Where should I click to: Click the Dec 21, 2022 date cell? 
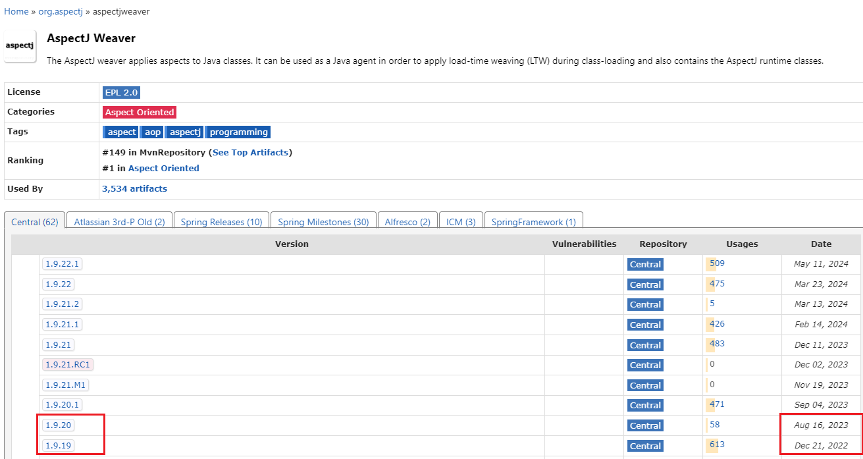(x=821, y=446)
